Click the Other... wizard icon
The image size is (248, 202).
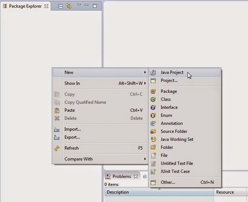(x=153, y=182)
